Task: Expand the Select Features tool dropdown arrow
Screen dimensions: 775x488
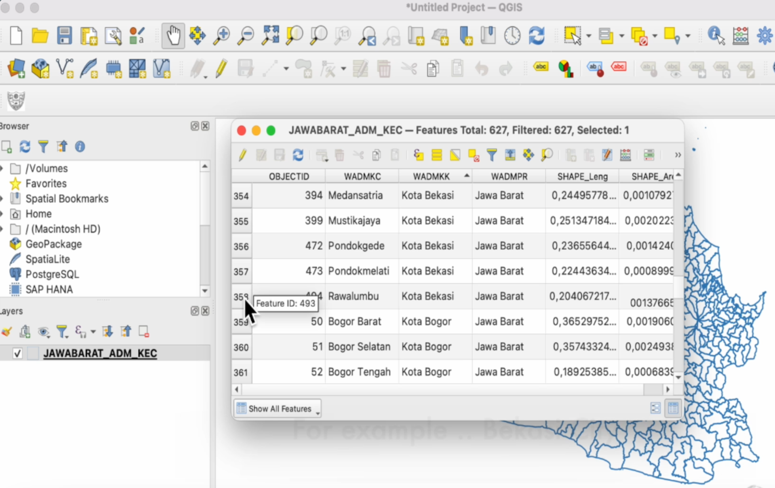Action: pyautogui.click(x=589, y=36)
